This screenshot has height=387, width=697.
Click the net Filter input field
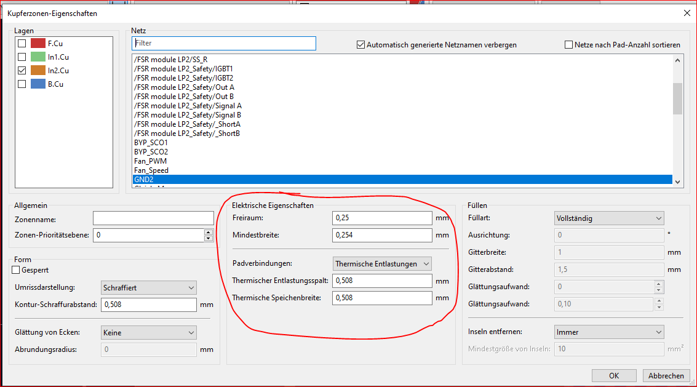coord(224,44)
